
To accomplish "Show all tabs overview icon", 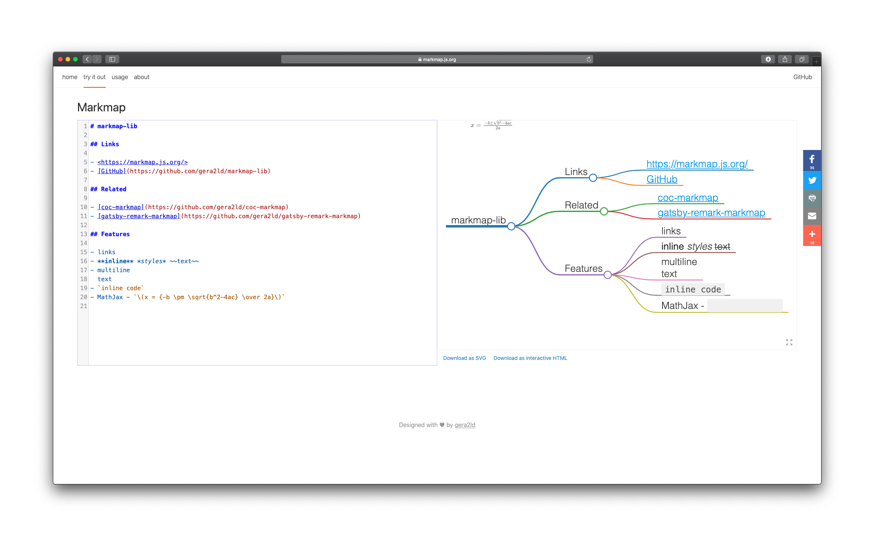I will tap(802, 59).
